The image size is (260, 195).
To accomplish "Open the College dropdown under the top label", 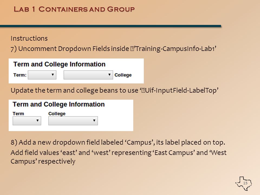I will click(73, 121).
